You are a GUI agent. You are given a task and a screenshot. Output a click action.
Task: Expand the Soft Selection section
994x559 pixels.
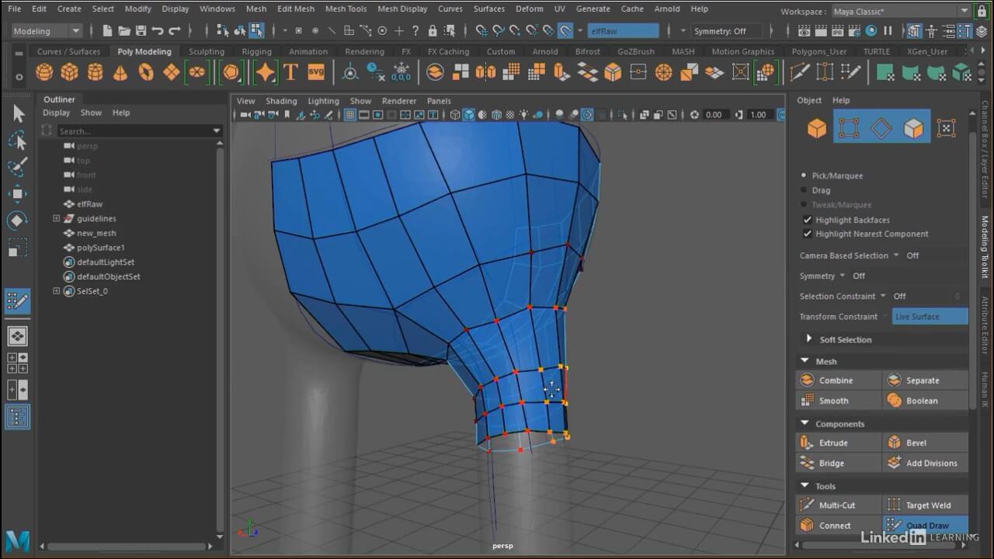[808, 339]
